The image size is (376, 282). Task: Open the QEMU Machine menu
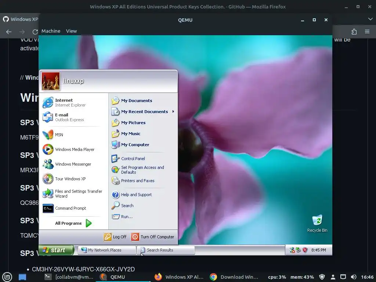coord(51,31)
